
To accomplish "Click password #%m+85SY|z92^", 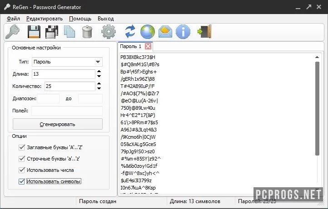I will pyautogui.click(x=140, y=159).
